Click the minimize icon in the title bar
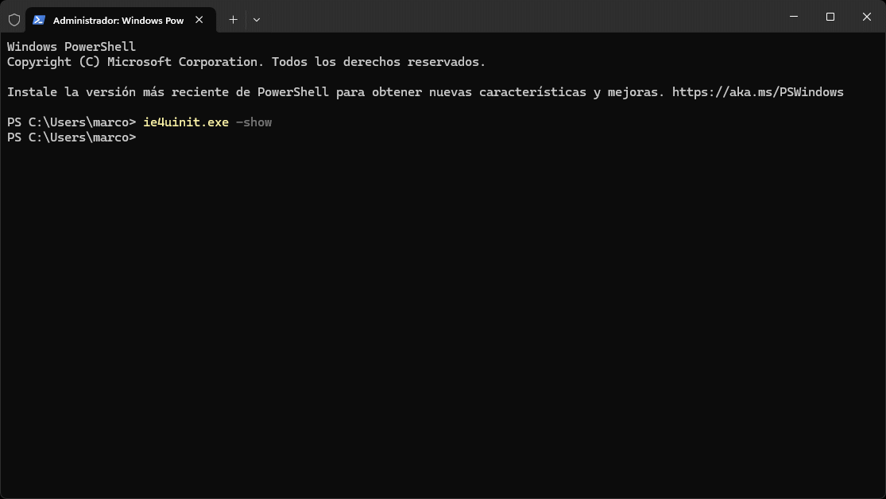Screen dimensions: 886x499 [x=792, y=17]
